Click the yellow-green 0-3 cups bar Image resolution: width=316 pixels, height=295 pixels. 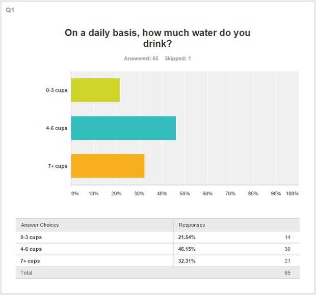coord(95,90)
